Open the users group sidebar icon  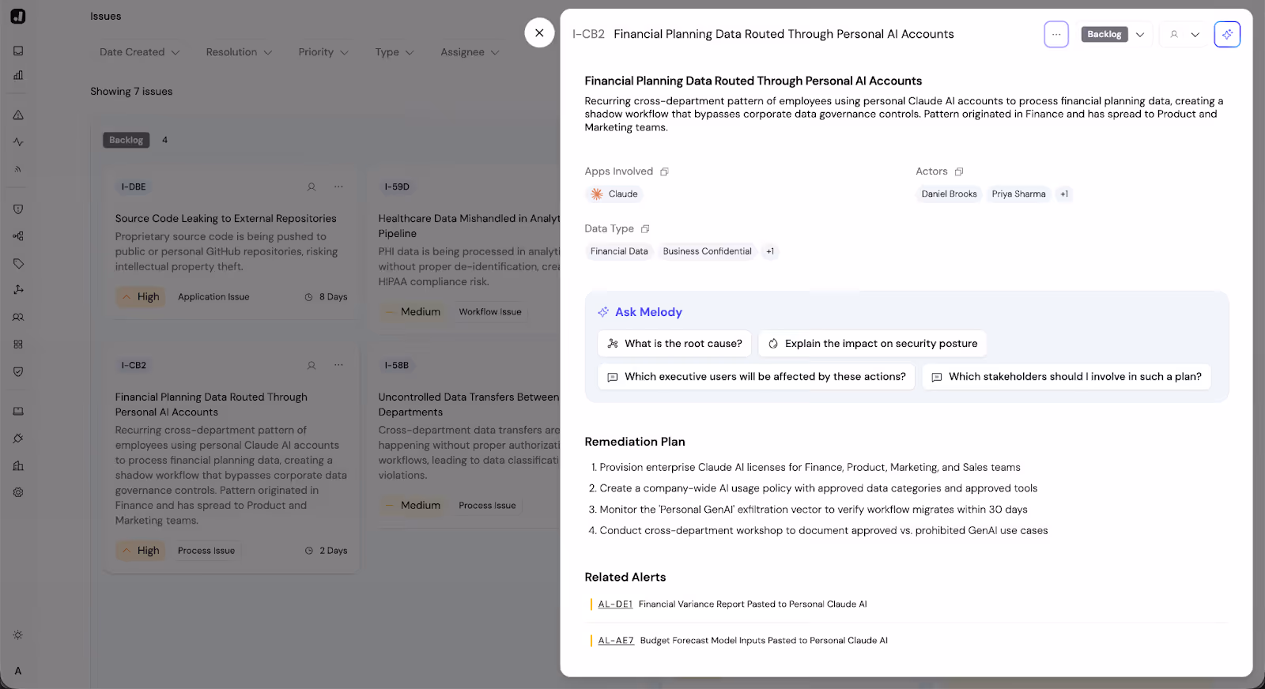[x=18, y=317]
